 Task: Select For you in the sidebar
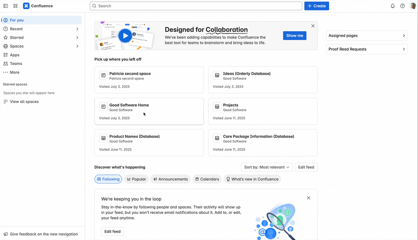(x=41, y=20)
